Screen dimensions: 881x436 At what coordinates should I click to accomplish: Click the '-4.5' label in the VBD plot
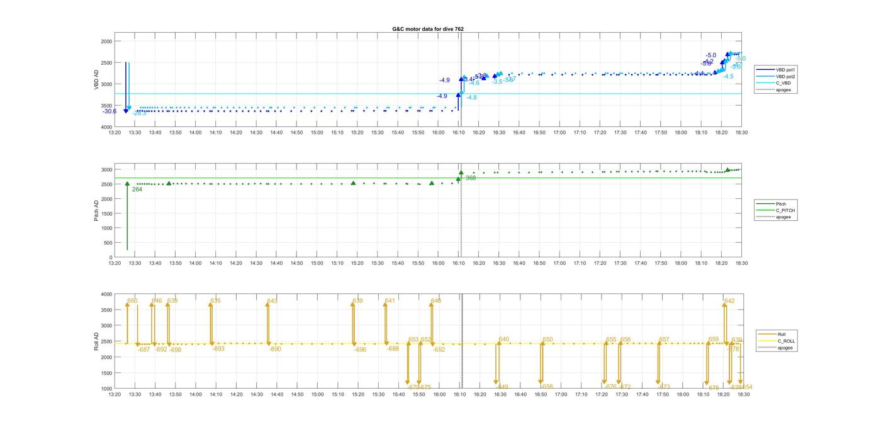tap(728, 76)
